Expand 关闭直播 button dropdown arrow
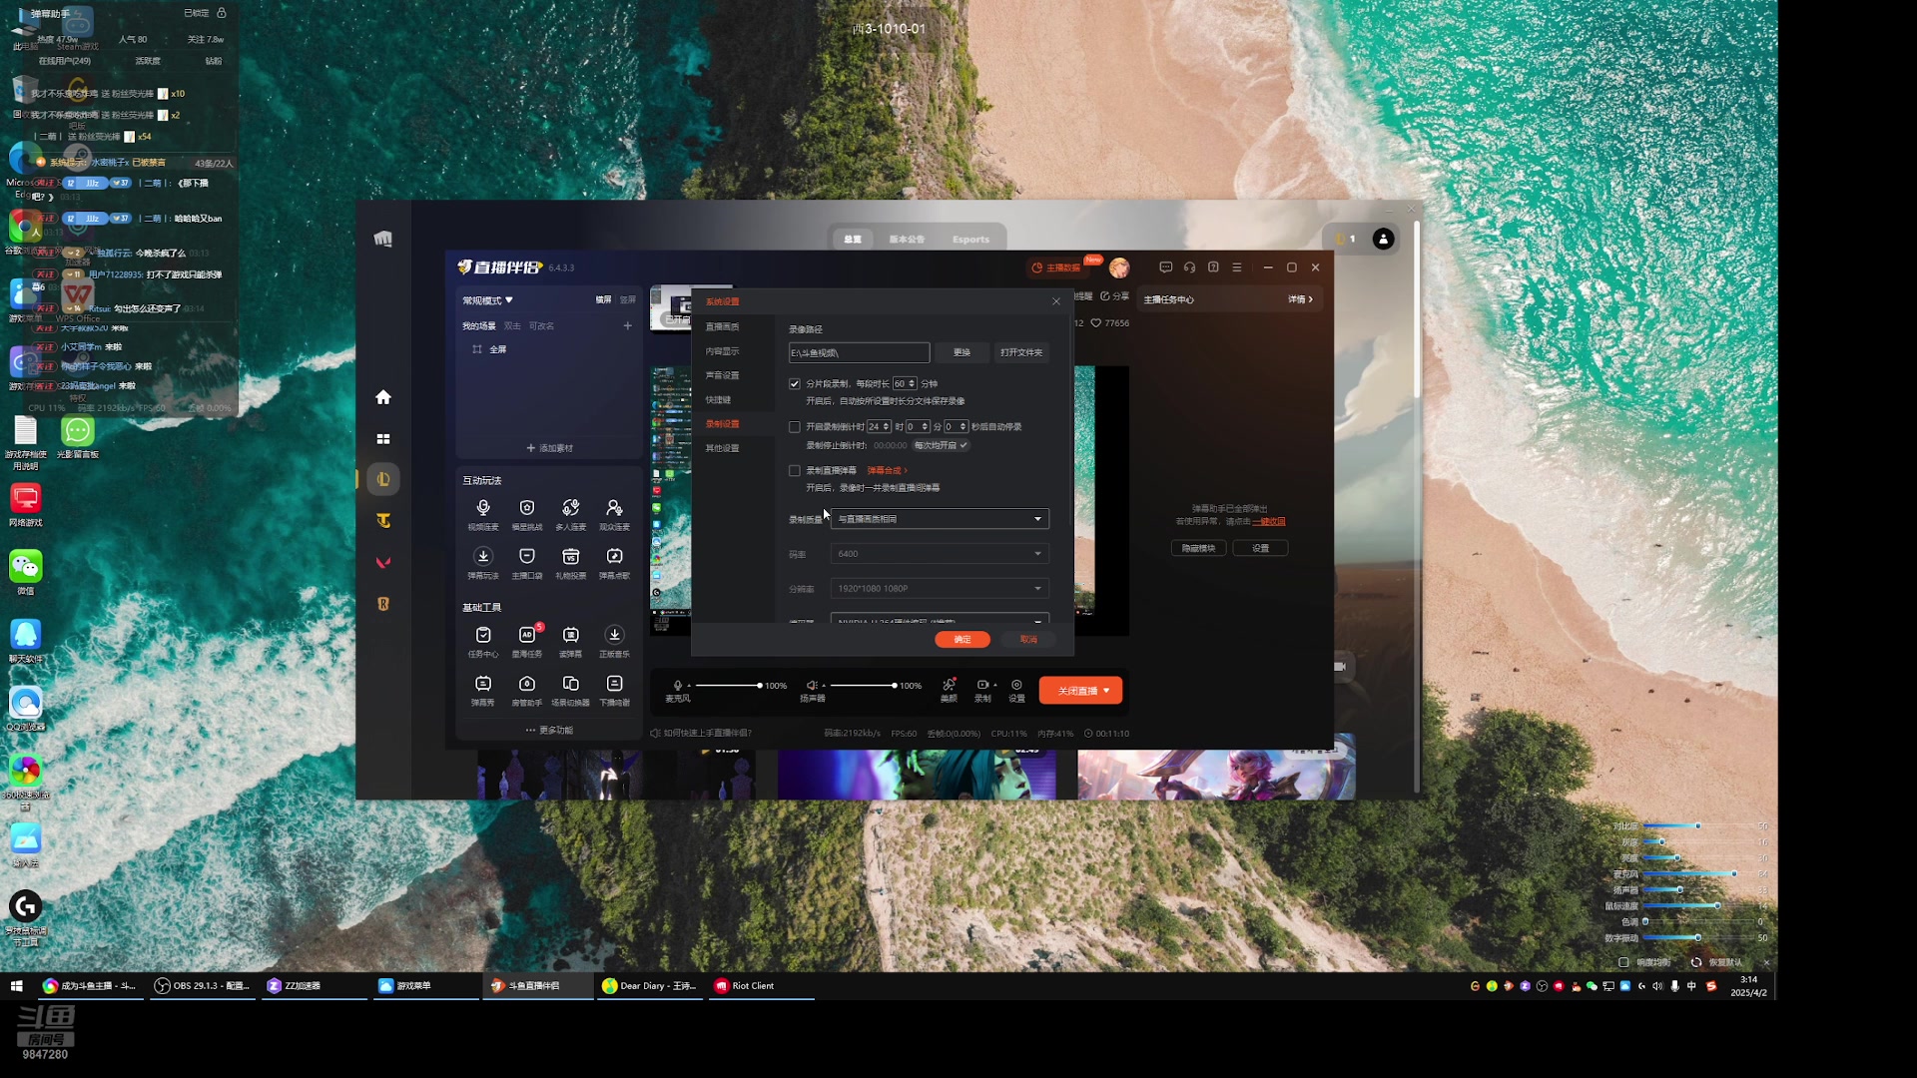Image resolution: width=1917 pixels, height=1078 pixels. click(1107, 691)
